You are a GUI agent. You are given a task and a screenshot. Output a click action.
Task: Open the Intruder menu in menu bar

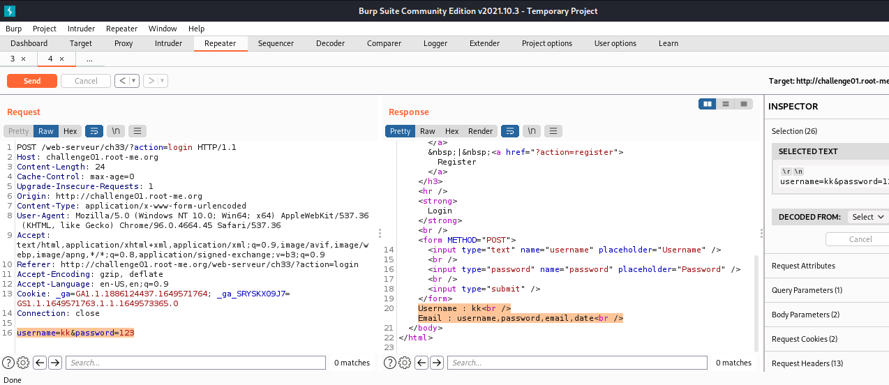tap(82, 29)
